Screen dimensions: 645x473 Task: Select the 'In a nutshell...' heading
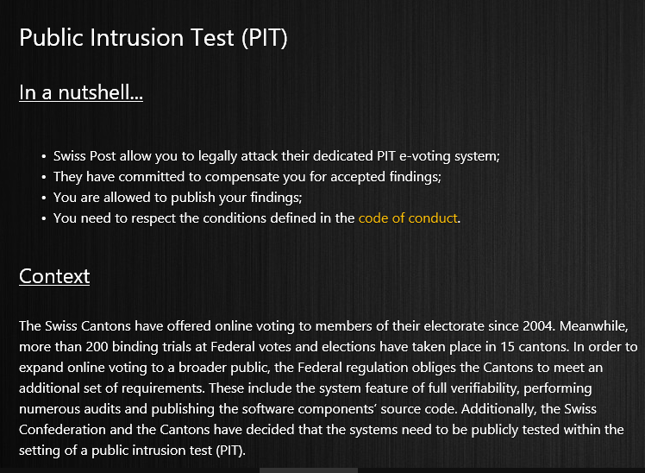tap(81, 92)
